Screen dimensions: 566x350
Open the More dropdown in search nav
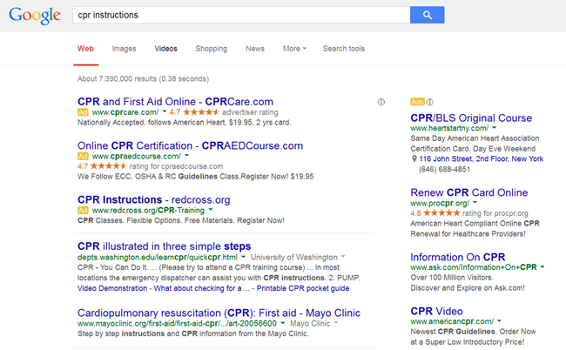pyautogui.click(x=294, y=49)
